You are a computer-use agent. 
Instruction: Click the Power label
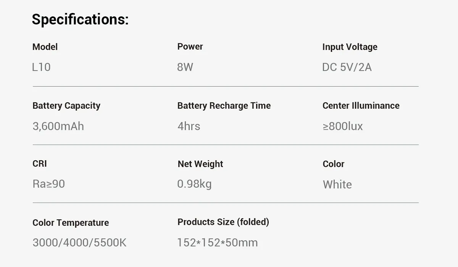click(x=190, y=47)
